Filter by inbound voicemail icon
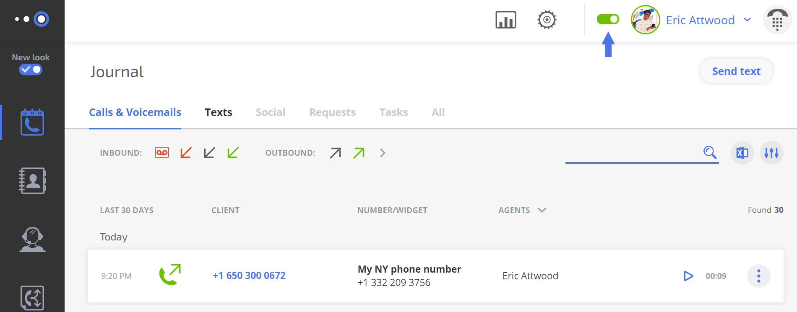797x312 pixels. pos(162,152)
